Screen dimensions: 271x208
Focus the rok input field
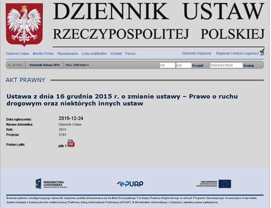(x=167, y=65)
